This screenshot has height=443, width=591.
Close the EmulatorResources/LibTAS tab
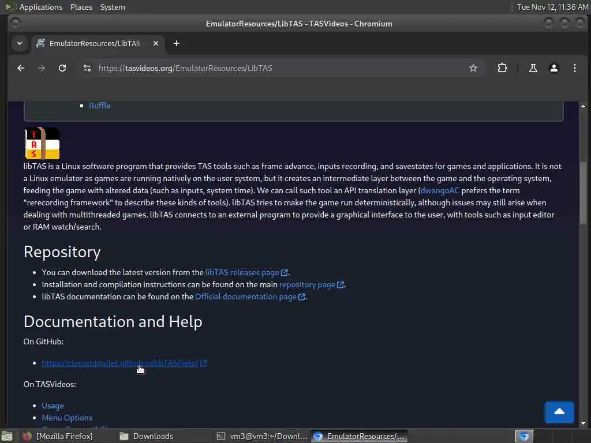click(x=156, y=43)
